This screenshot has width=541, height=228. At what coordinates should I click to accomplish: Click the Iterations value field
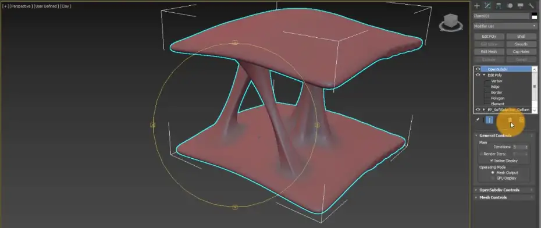pyautogui.click(x=518, y=147)
